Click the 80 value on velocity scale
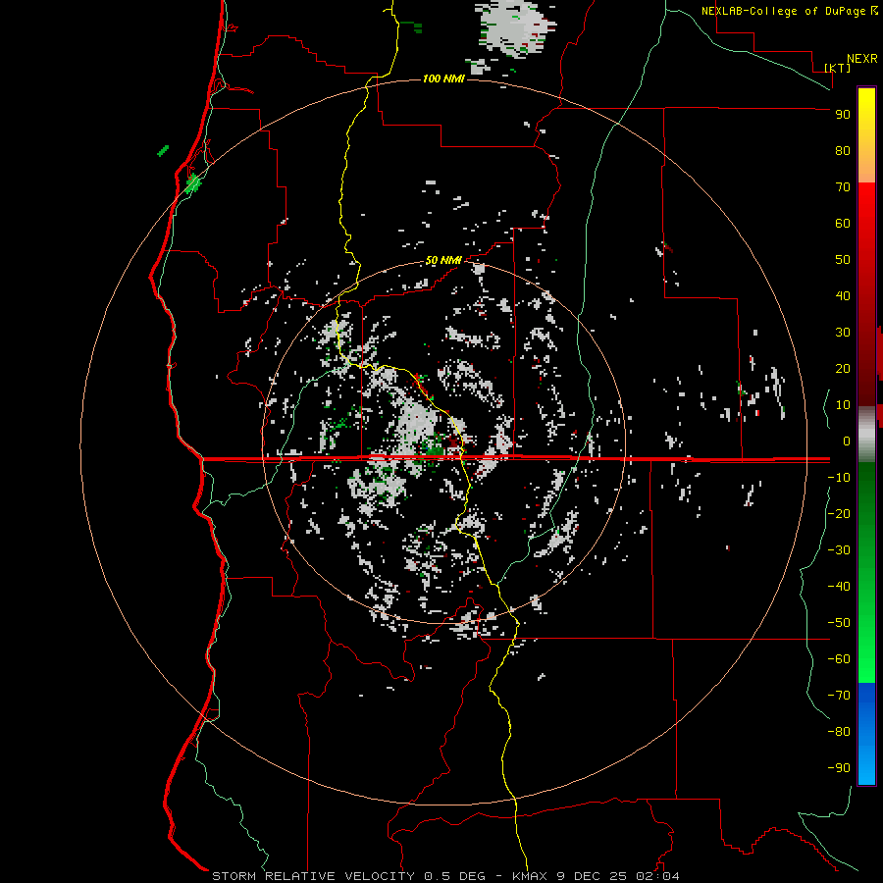Screen dimensions: 883x883 click(x=843, y=150)
